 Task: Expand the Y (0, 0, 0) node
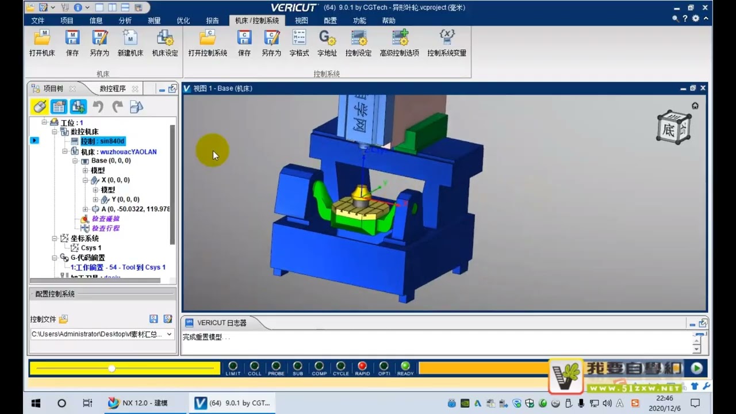click(95, 200)
